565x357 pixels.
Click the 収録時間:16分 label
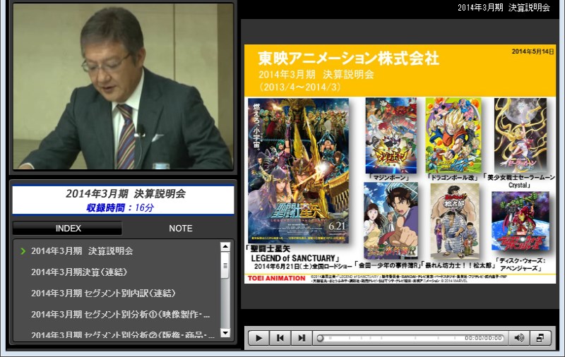click(x=120, y=207)
